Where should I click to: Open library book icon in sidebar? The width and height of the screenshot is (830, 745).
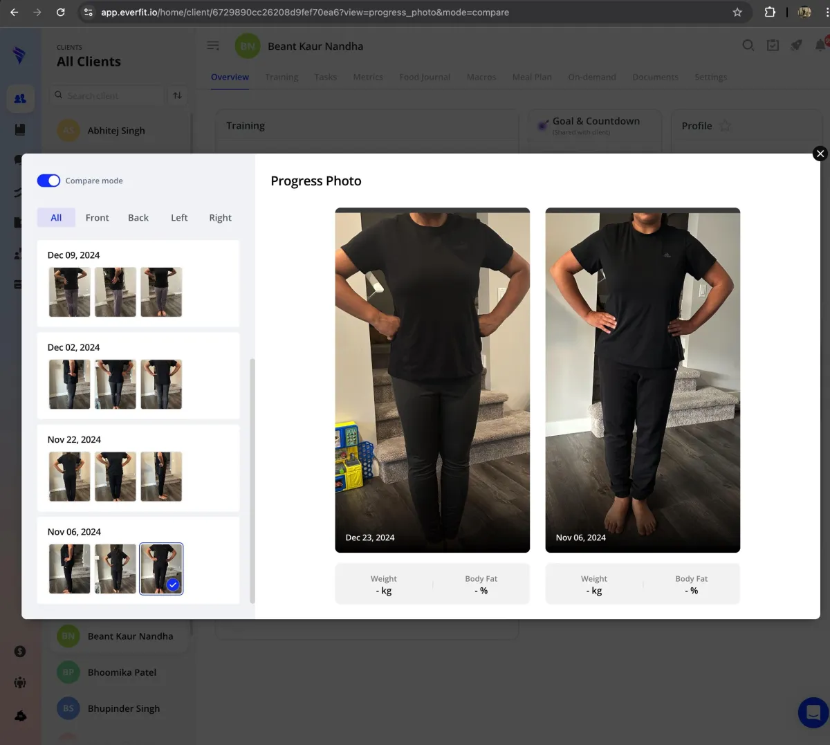[x=20, y=129]
